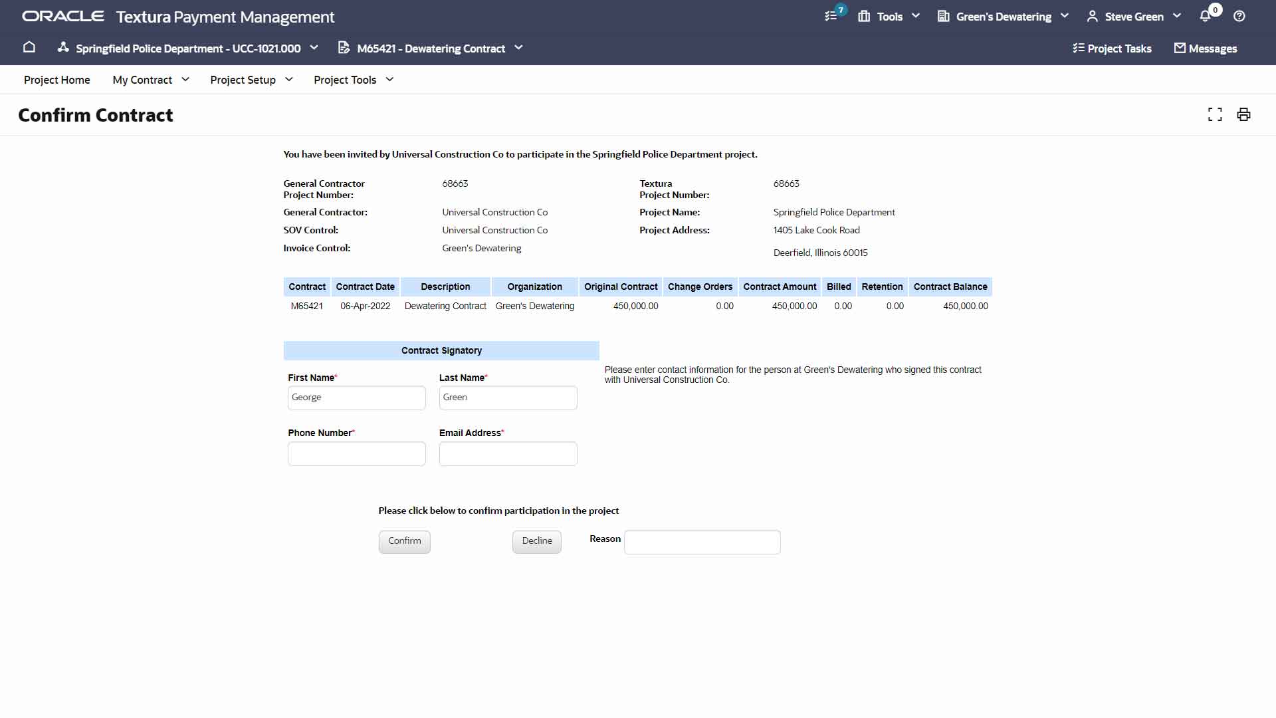Enter full screen mode with the expand icon
The image size is (1276, 718).
pyautogui.click(x=1215, y=114)
